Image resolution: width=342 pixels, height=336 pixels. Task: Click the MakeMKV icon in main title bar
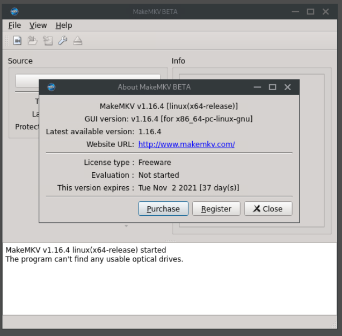(x=14, y=11)
